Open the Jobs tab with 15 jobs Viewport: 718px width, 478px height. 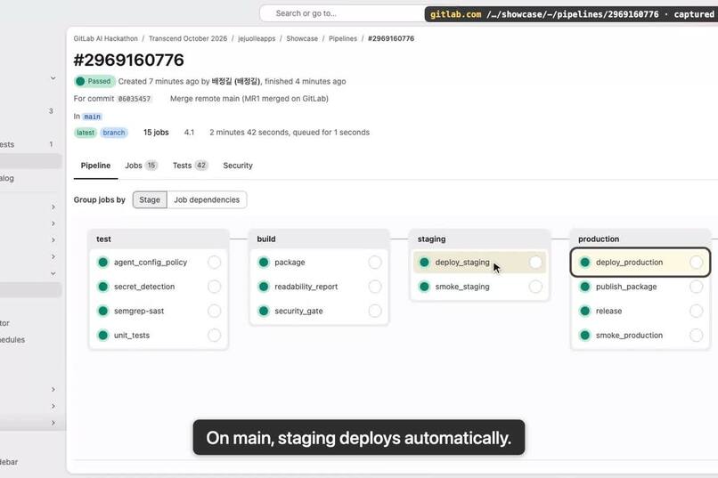click(141, 166)
